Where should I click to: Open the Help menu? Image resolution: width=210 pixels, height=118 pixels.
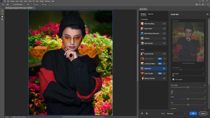point(53,1)
